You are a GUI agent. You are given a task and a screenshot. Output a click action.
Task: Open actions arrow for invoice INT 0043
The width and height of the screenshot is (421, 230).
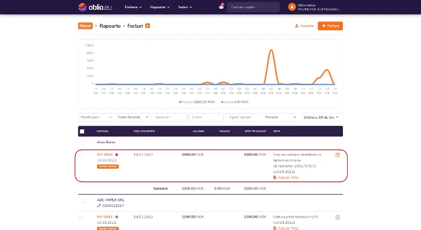coord(337,155)
